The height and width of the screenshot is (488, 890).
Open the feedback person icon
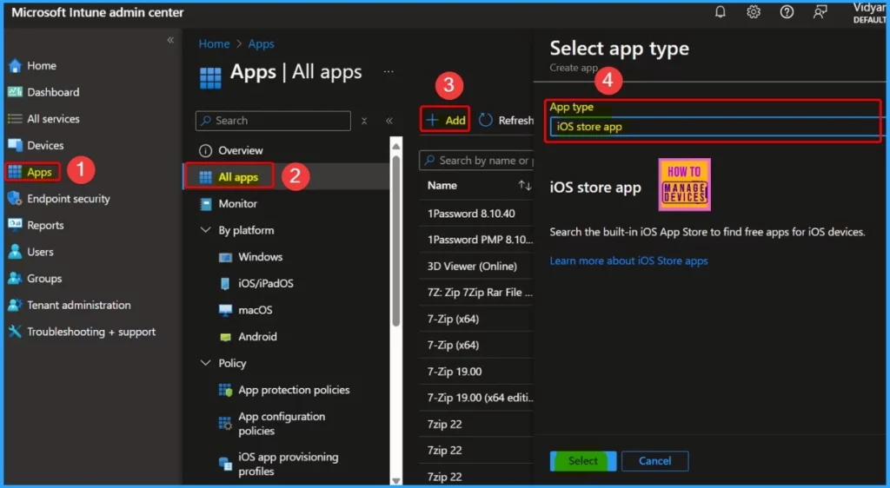tap(820, 12)
